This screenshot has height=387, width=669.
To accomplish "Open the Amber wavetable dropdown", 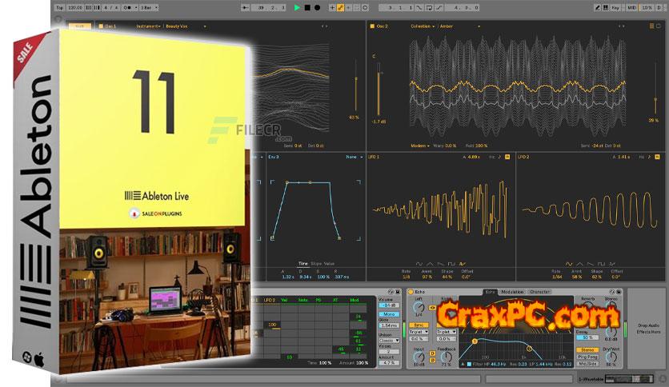I will [446, 26].
